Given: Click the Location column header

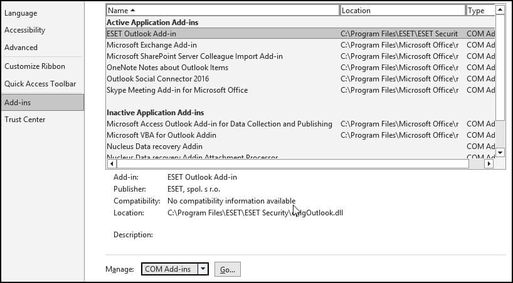Looking at the screenshot, I should (403, 11).
